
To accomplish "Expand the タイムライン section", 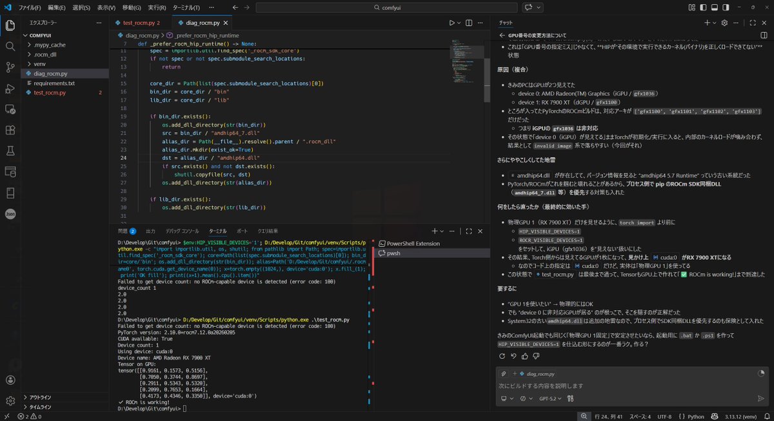I will coord(64,407).
